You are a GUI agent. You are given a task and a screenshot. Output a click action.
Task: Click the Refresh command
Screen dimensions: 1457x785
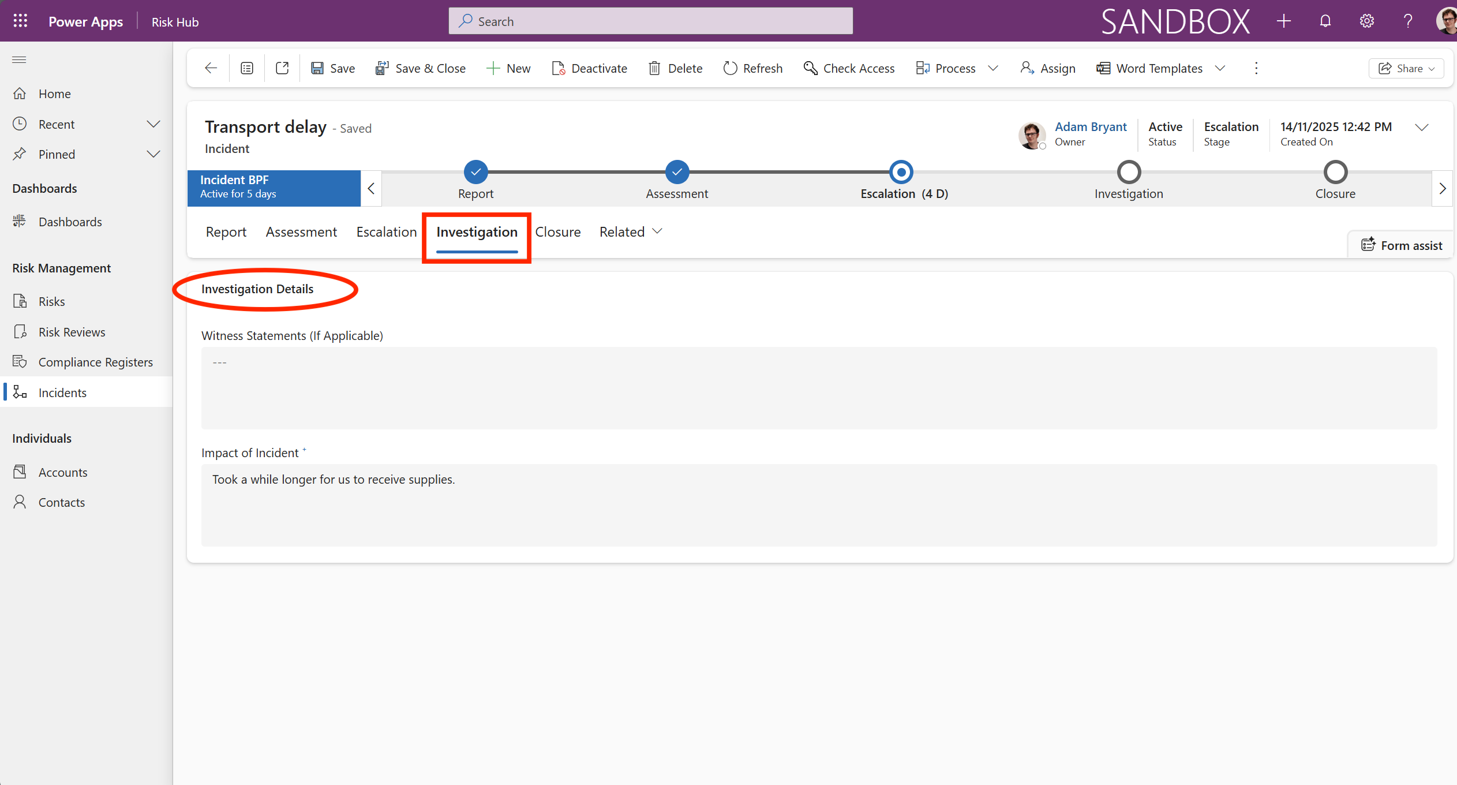753,68
